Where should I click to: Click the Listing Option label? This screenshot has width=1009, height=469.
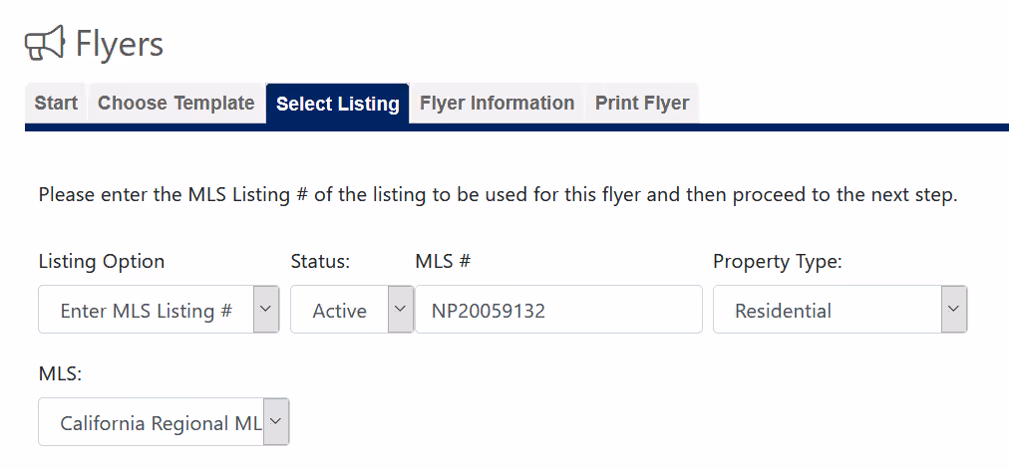[x=102, y=262]
